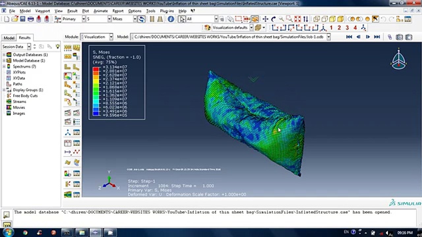
Task: Switch to the Model tab
Action: (x=9, y=38)
